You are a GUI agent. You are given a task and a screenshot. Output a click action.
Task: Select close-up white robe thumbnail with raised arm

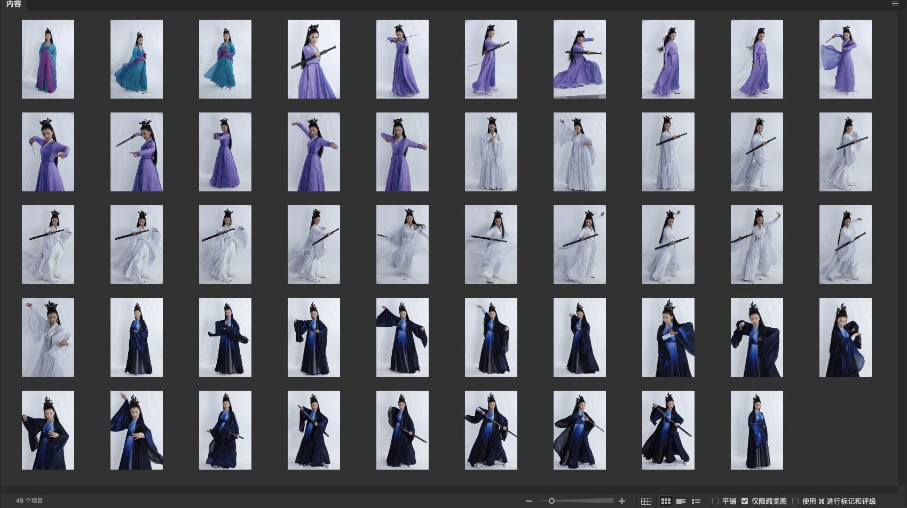[48, 337]
